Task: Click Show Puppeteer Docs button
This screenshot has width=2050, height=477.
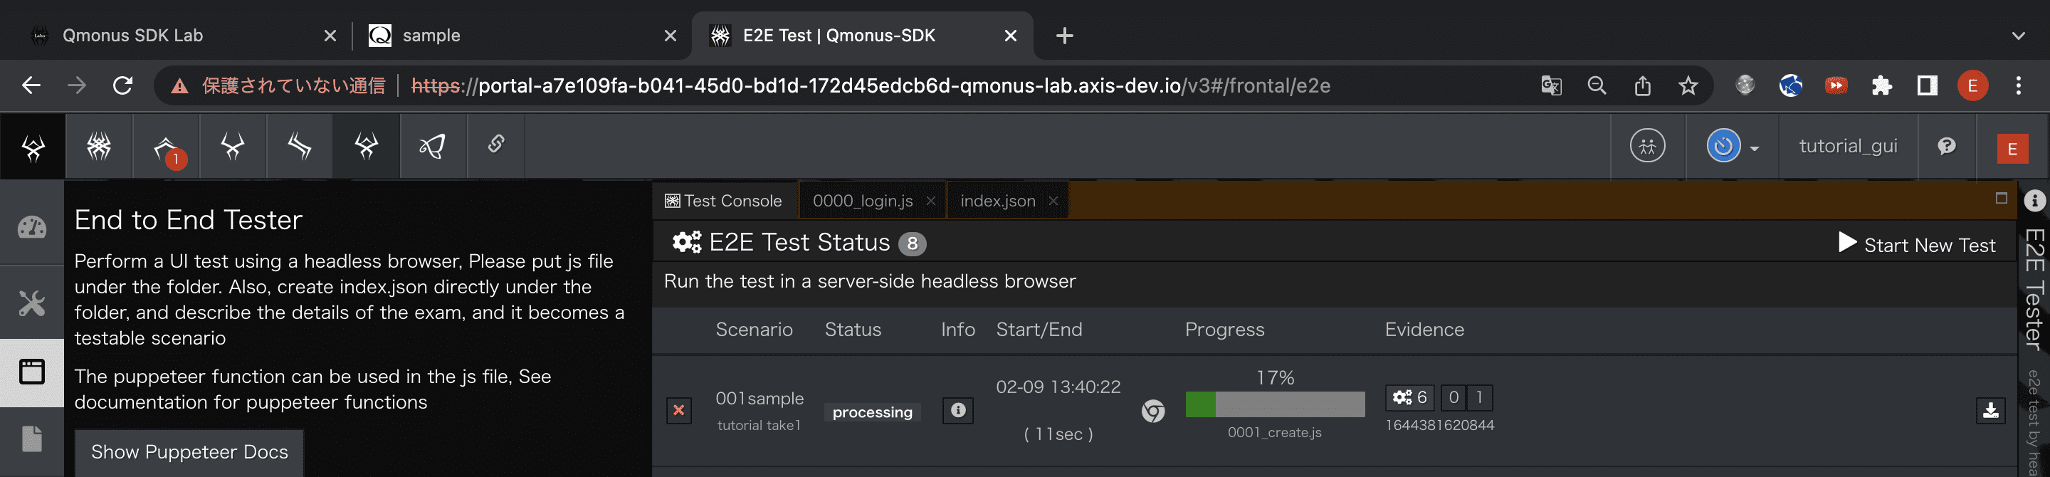Action: 189,451
